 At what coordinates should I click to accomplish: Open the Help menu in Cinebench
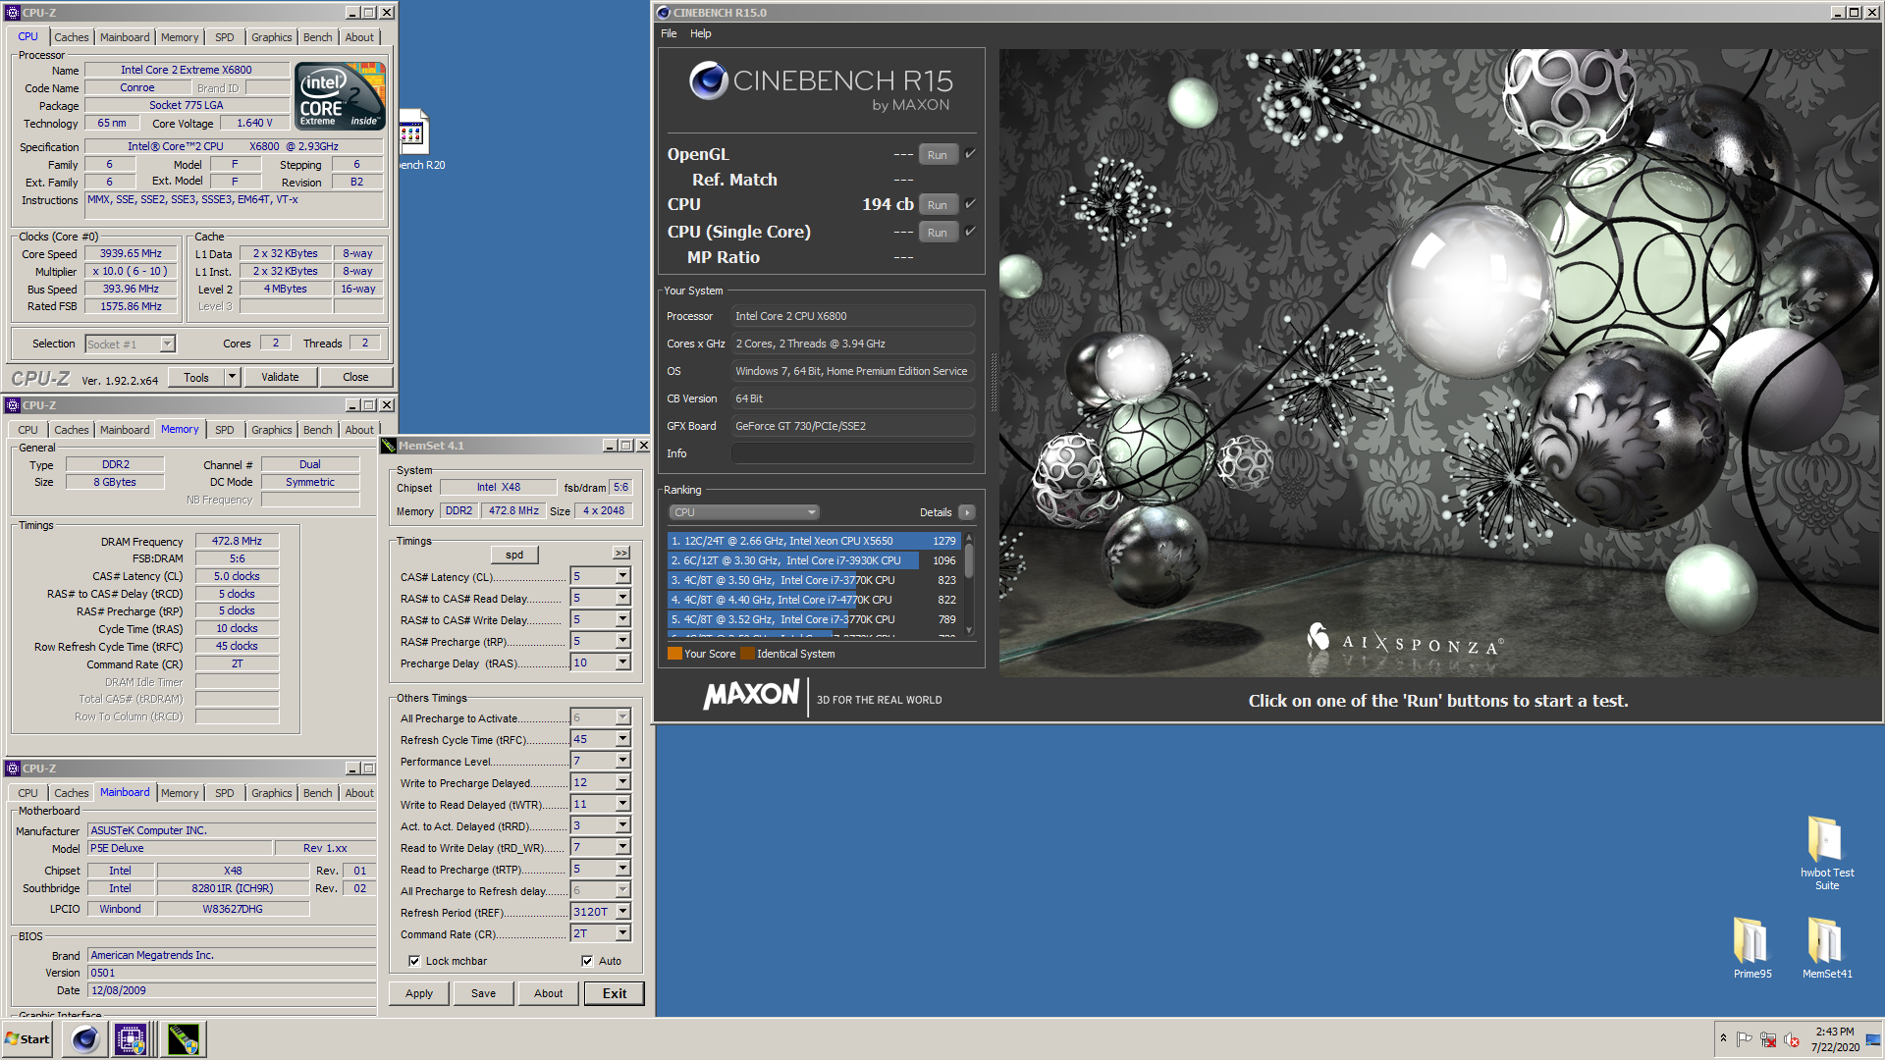[x=700, y=33]
